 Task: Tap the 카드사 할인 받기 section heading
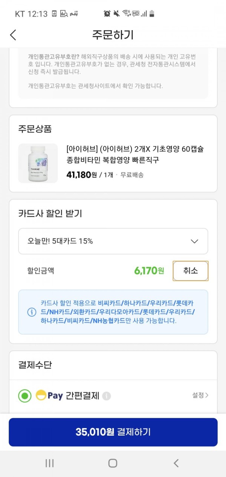[50, 213]
